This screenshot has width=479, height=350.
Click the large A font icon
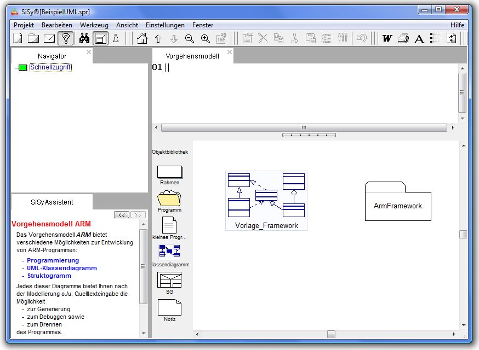point(419,39)
